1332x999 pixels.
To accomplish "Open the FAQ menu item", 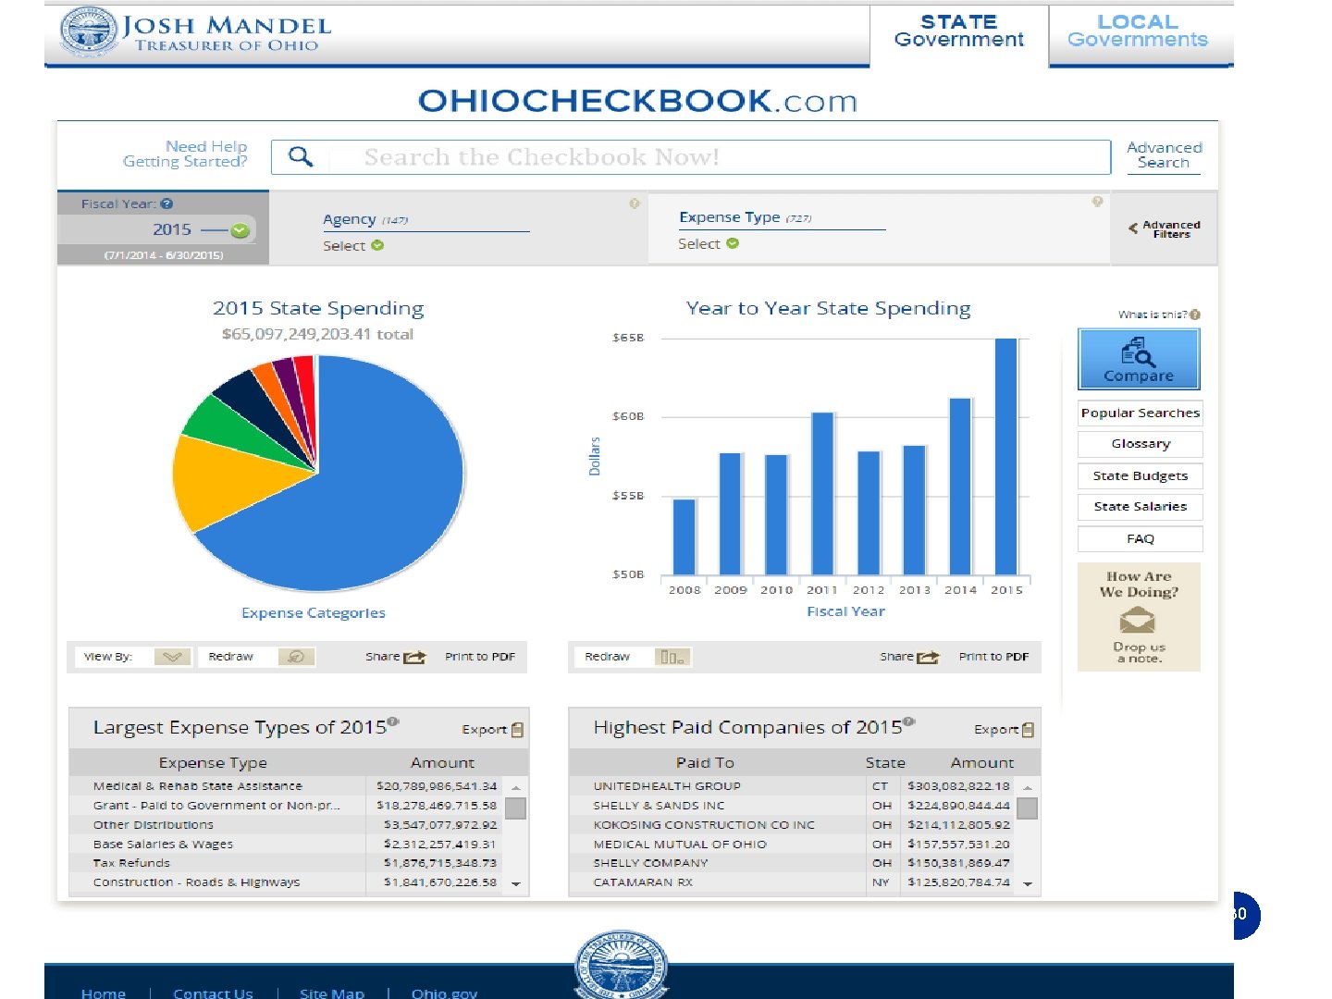I will 1140,538.
